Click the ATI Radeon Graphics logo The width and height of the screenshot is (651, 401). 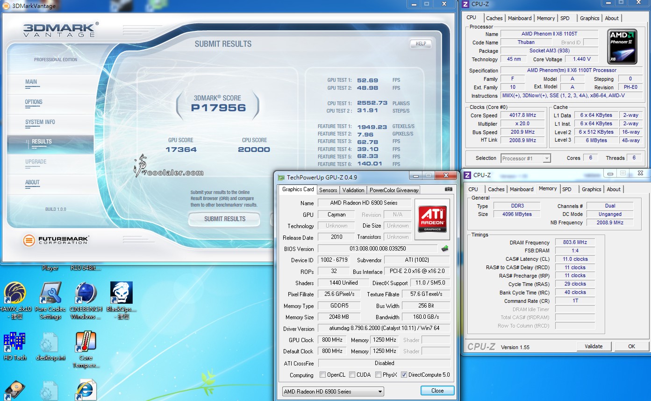[432, 219]
